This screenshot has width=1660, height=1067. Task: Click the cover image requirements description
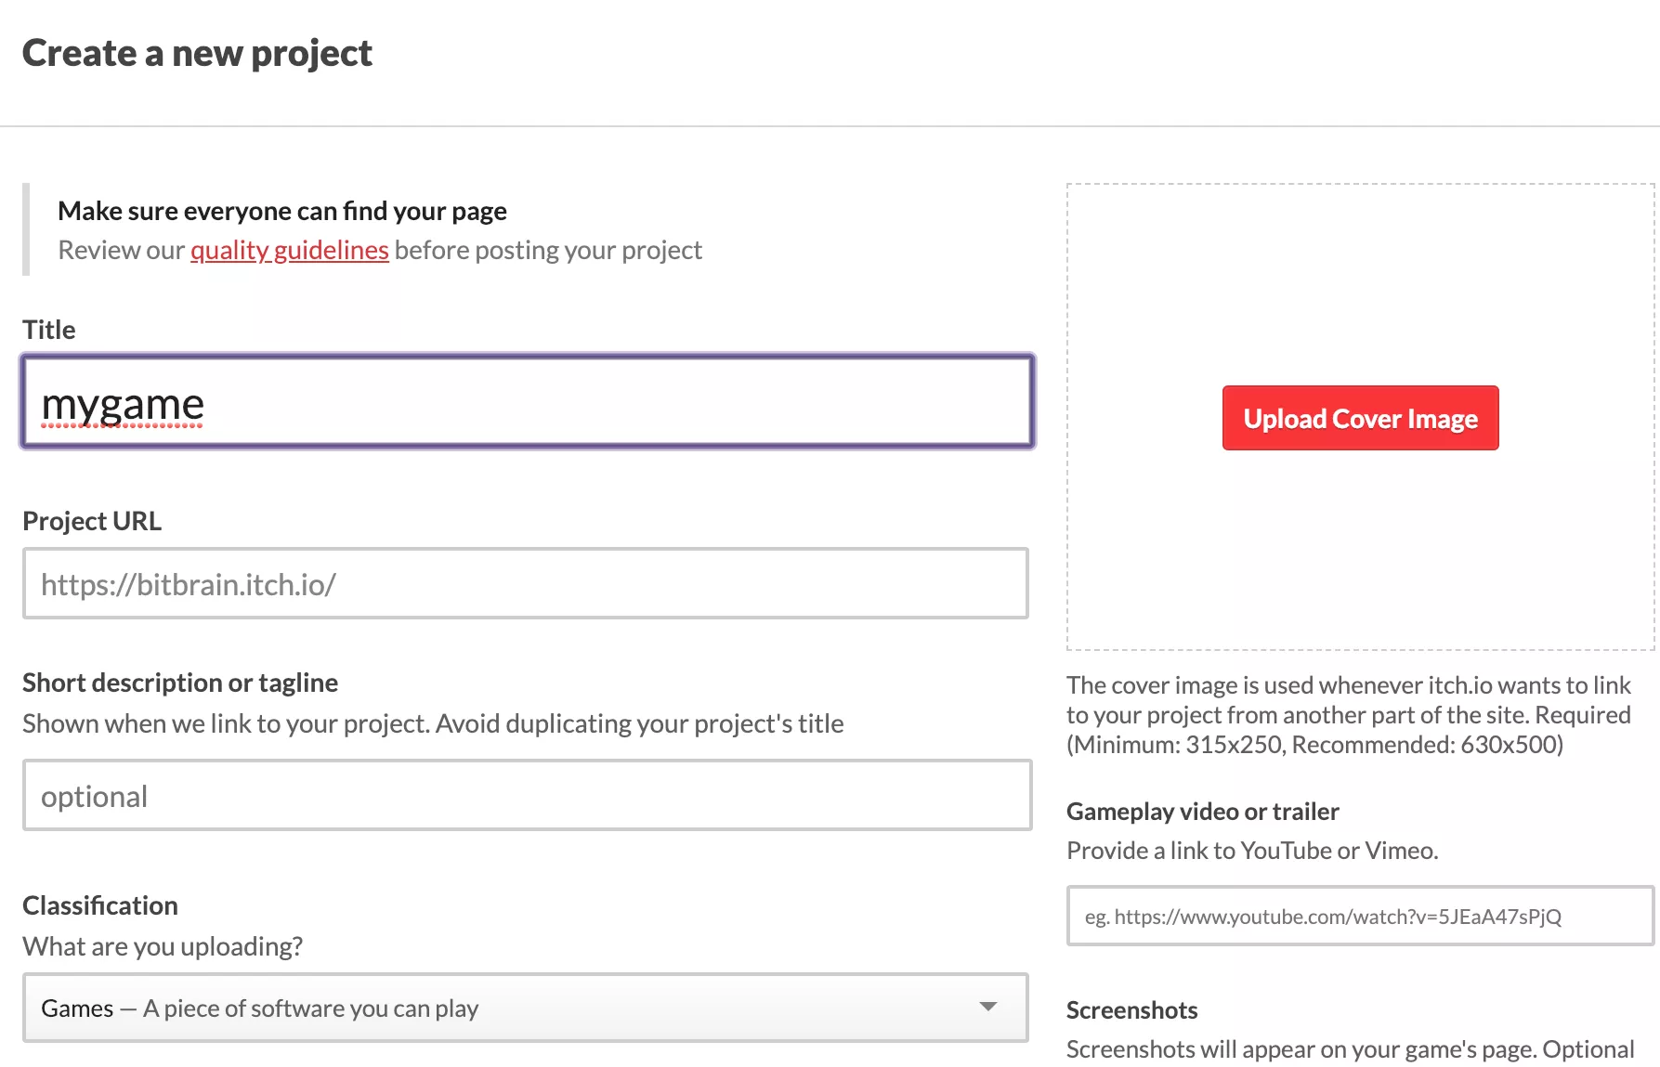pyautogui.click(x=1349, y=715)
